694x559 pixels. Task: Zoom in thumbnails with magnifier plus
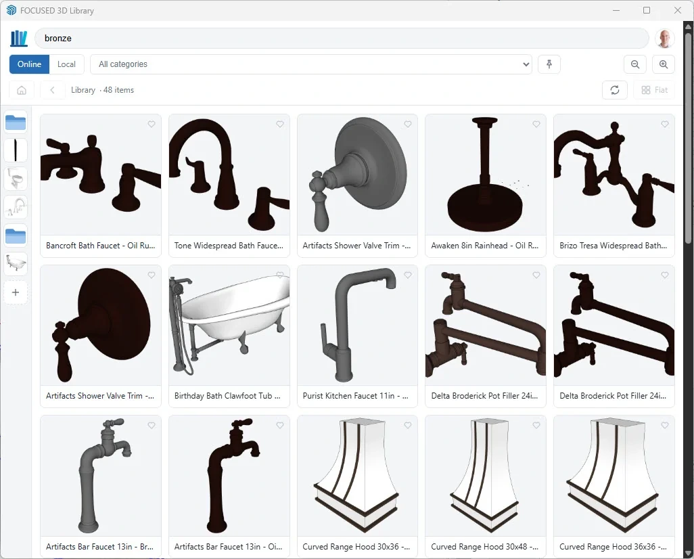coord(664,64)
